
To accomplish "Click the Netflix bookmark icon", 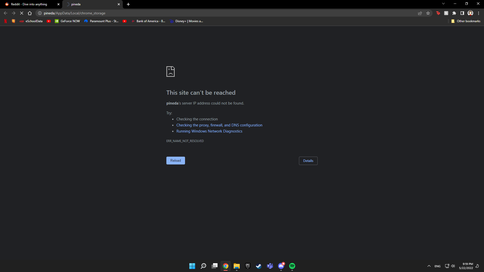I will tap(6, 21).
